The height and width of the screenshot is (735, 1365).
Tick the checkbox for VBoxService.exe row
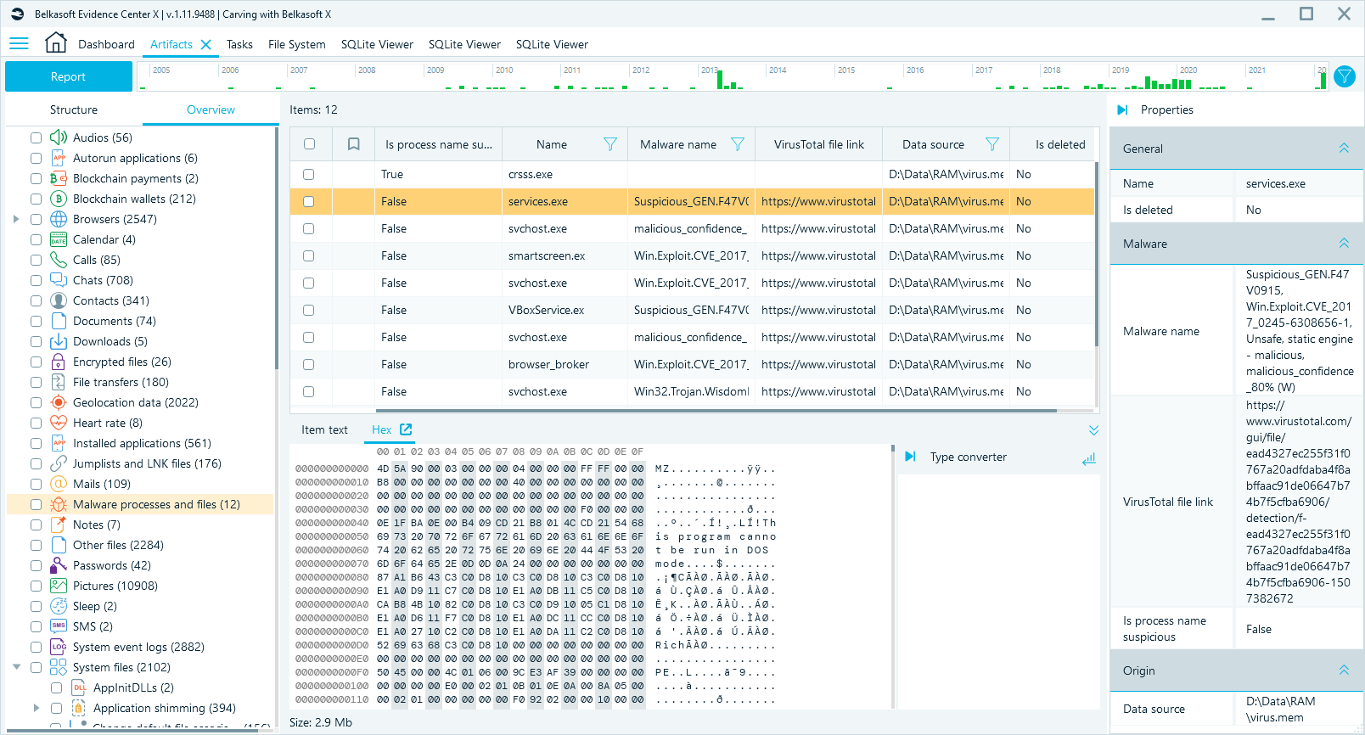(x=308, y=310)
